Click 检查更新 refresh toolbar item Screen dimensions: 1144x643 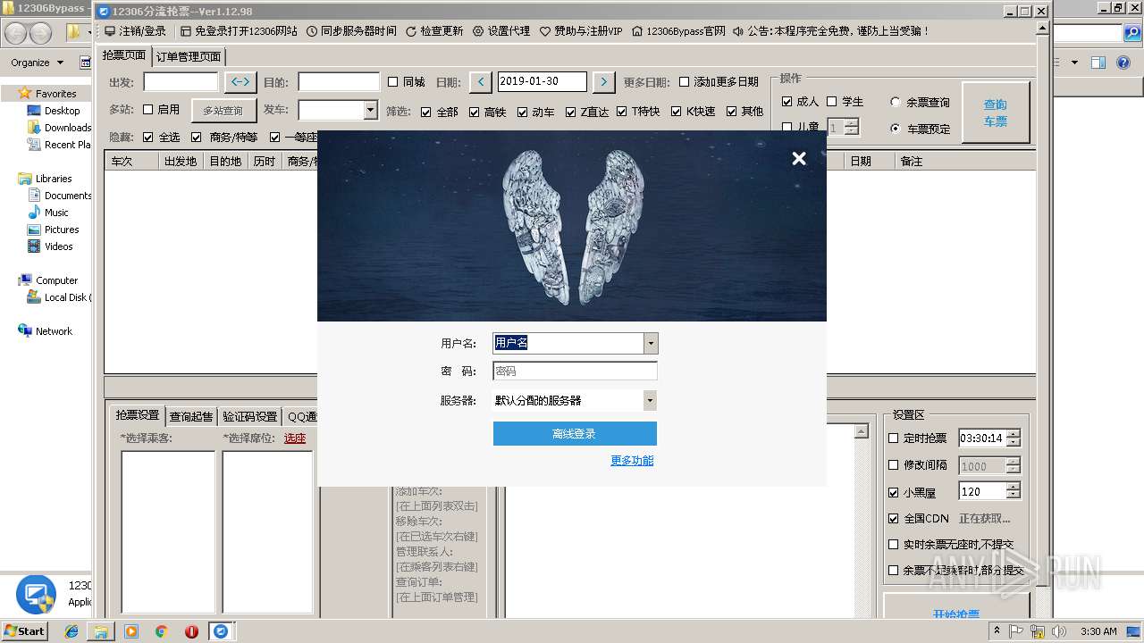(x=434, y=30)
